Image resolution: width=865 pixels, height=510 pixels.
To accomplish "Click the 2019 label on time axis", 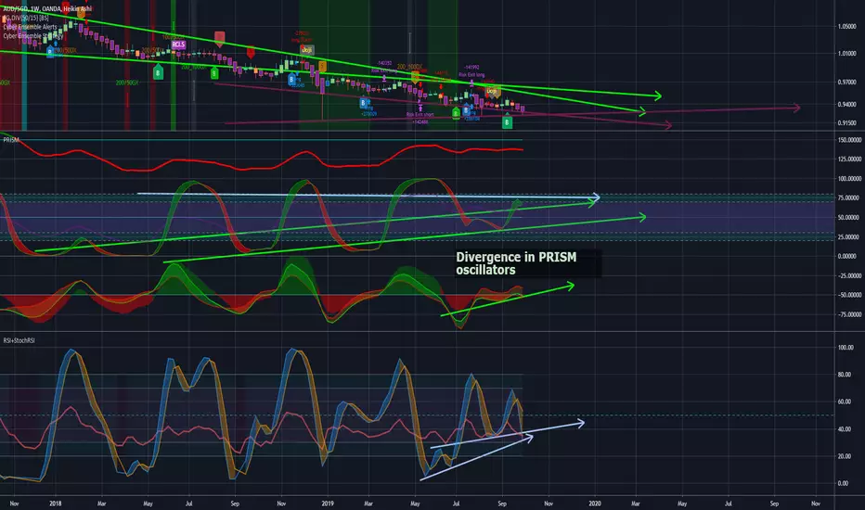I will click(328, 504).
